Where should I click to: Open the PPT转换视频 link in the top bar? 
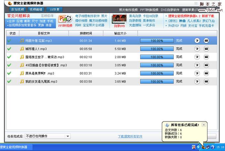point(149,10)
